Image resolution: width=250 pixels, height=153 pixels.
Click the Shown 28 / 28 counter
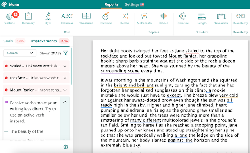click(50, 53)
